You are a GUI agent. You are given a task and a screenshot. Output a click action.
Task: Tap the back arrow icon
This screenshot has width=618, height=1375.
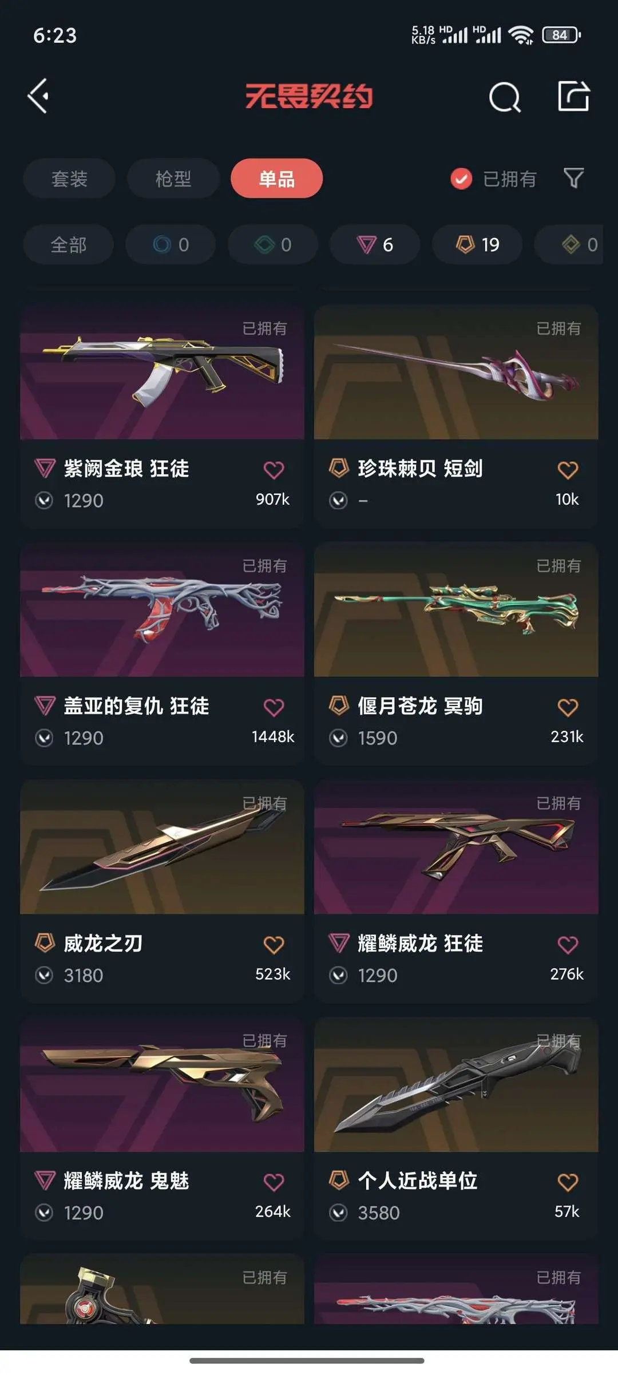click(38, 96)
